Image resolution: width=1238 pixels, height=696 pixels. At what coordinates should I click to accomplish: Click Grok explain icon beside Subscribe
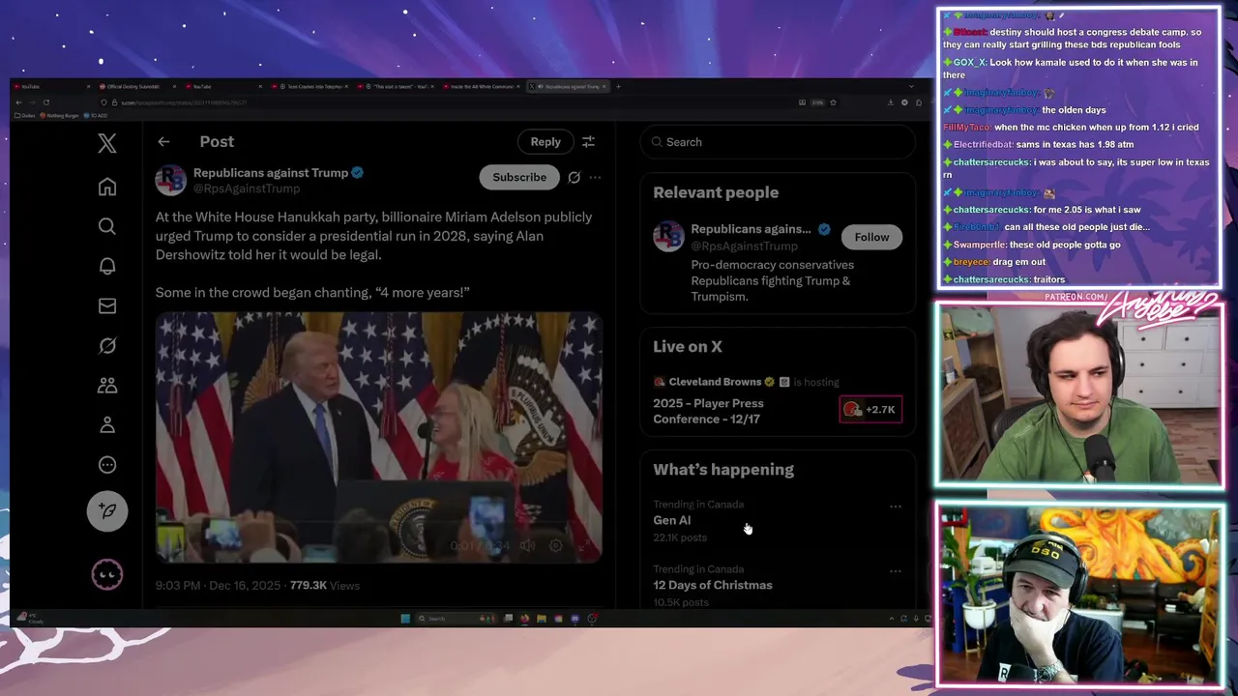pos(575,178)
